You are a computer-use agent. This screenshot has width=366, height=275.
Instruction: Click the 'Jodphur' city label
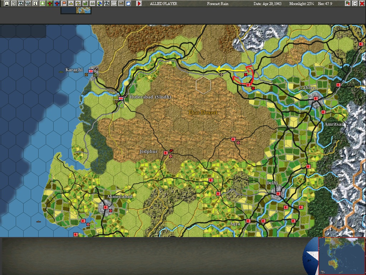point(148,151)
